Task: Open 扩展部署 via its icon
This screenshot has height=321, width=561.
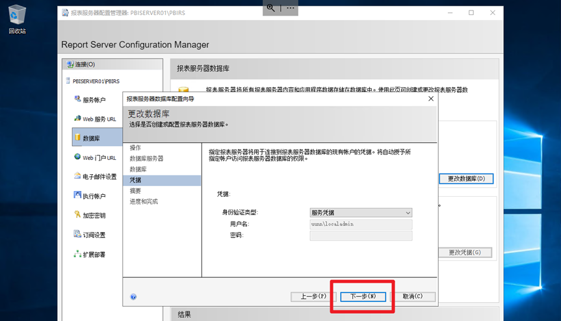Action: (78, 254)
